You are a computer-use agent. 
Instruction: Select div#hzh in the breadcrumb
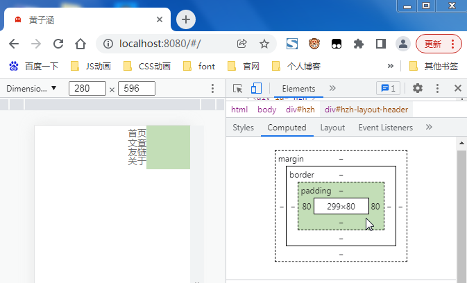tap(300, 110)
